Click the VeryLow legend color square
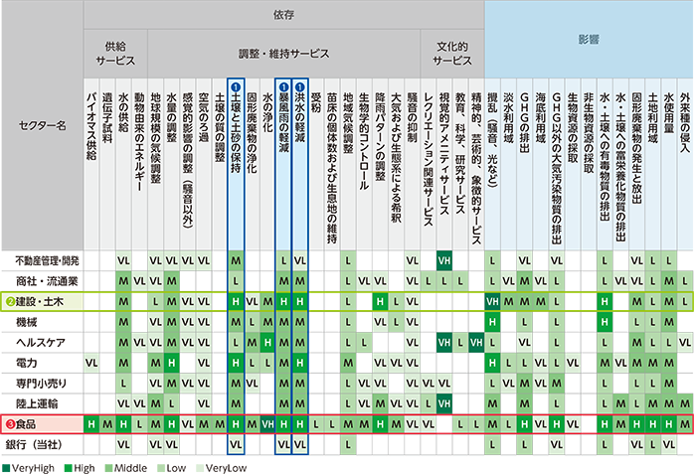Image resolution: width=694 pixels, height=475 pixels. [x=201, y=465]
